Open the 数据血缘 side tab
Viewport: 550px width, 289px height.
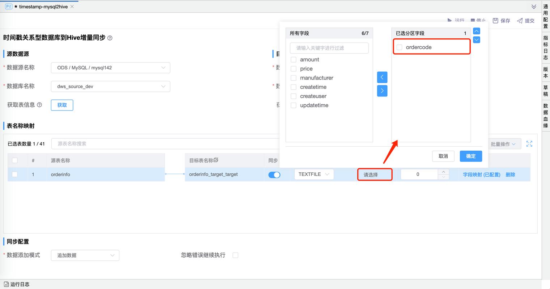546,116
